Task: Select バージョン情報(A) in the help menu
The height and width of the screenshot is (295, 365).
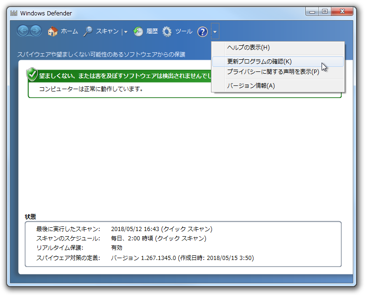Action: coord(251,86)
